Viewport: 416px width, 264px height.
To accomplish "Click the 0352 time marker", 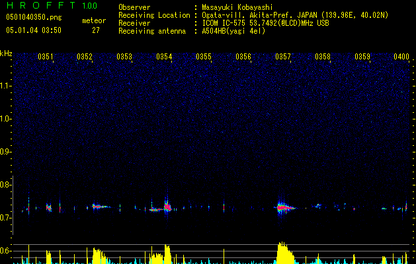I will tap(85, 57).
